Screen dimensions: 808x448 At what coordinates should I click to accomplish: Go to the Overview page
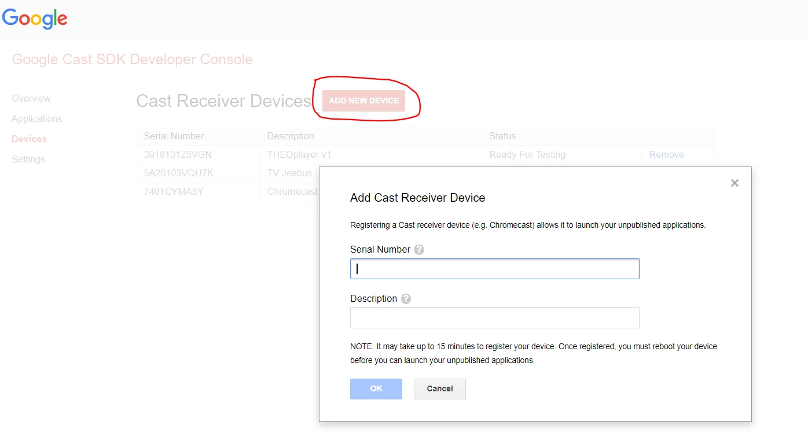(31, 98)
